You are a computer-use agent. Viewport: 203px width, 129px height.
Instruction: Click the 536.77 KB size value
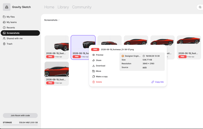coord(147,60)
